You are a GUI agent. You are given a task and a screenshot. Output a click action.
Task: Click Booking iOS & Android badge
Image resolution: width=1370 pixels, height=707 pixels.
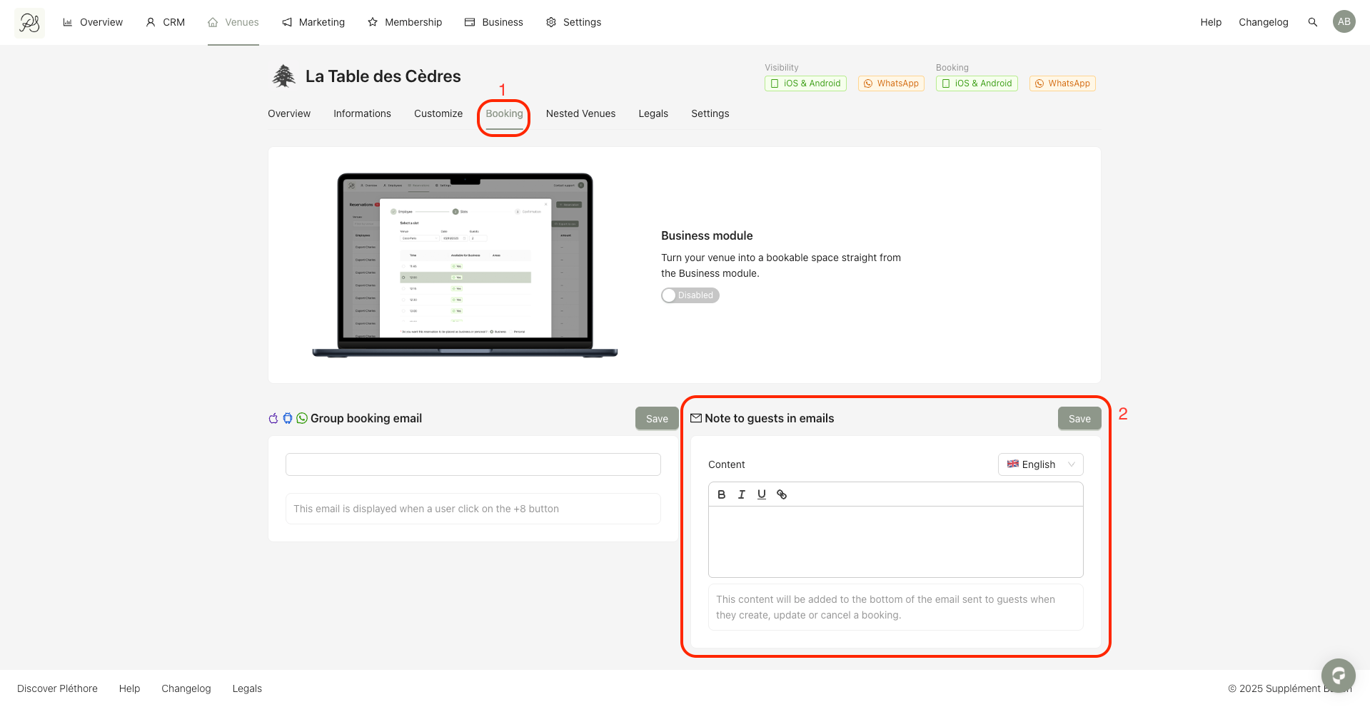coord(977,83)
